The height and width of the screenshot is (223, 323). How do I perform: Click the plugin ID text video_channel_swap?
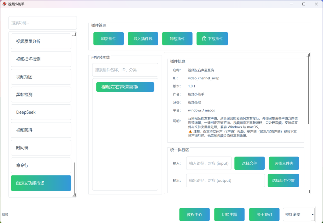(203, 78)
